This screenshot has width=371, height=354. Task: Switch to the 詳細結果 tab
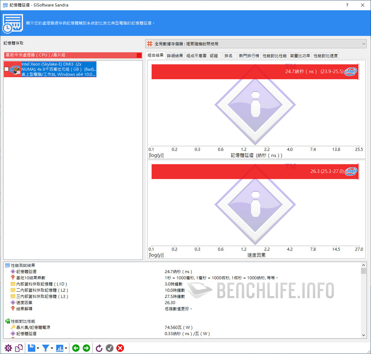point(175,56)
